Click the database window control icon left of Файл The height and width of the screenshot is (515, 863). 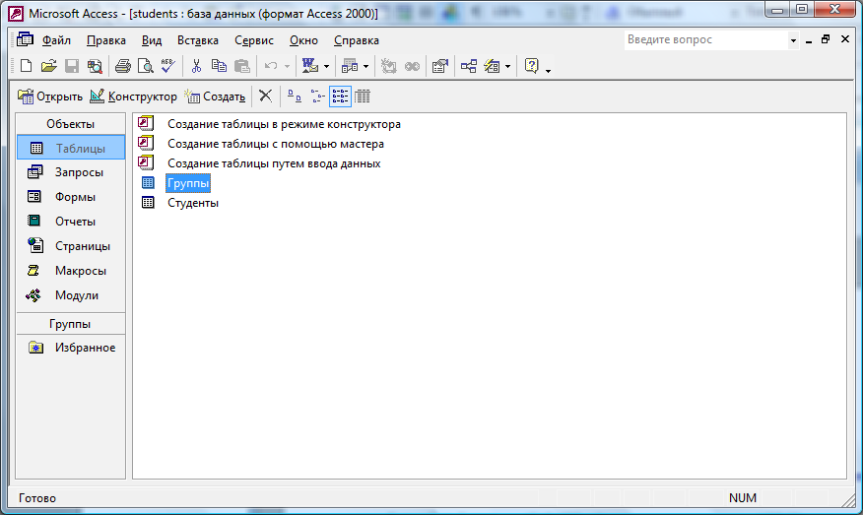[x=25, y=39]
